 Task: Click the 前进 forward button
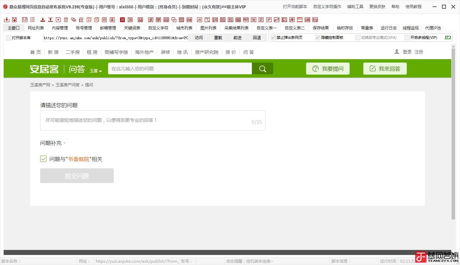point(238,38)
